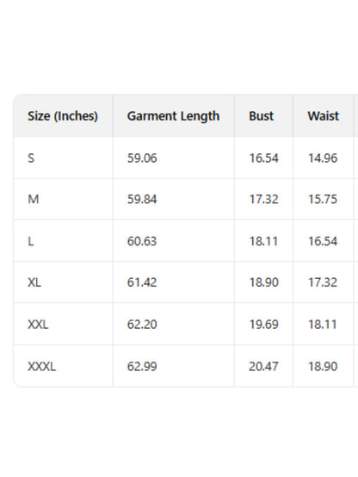358x477 pixels.
Task: Select the XXL size row label
Action: click(x=38, y=325)
